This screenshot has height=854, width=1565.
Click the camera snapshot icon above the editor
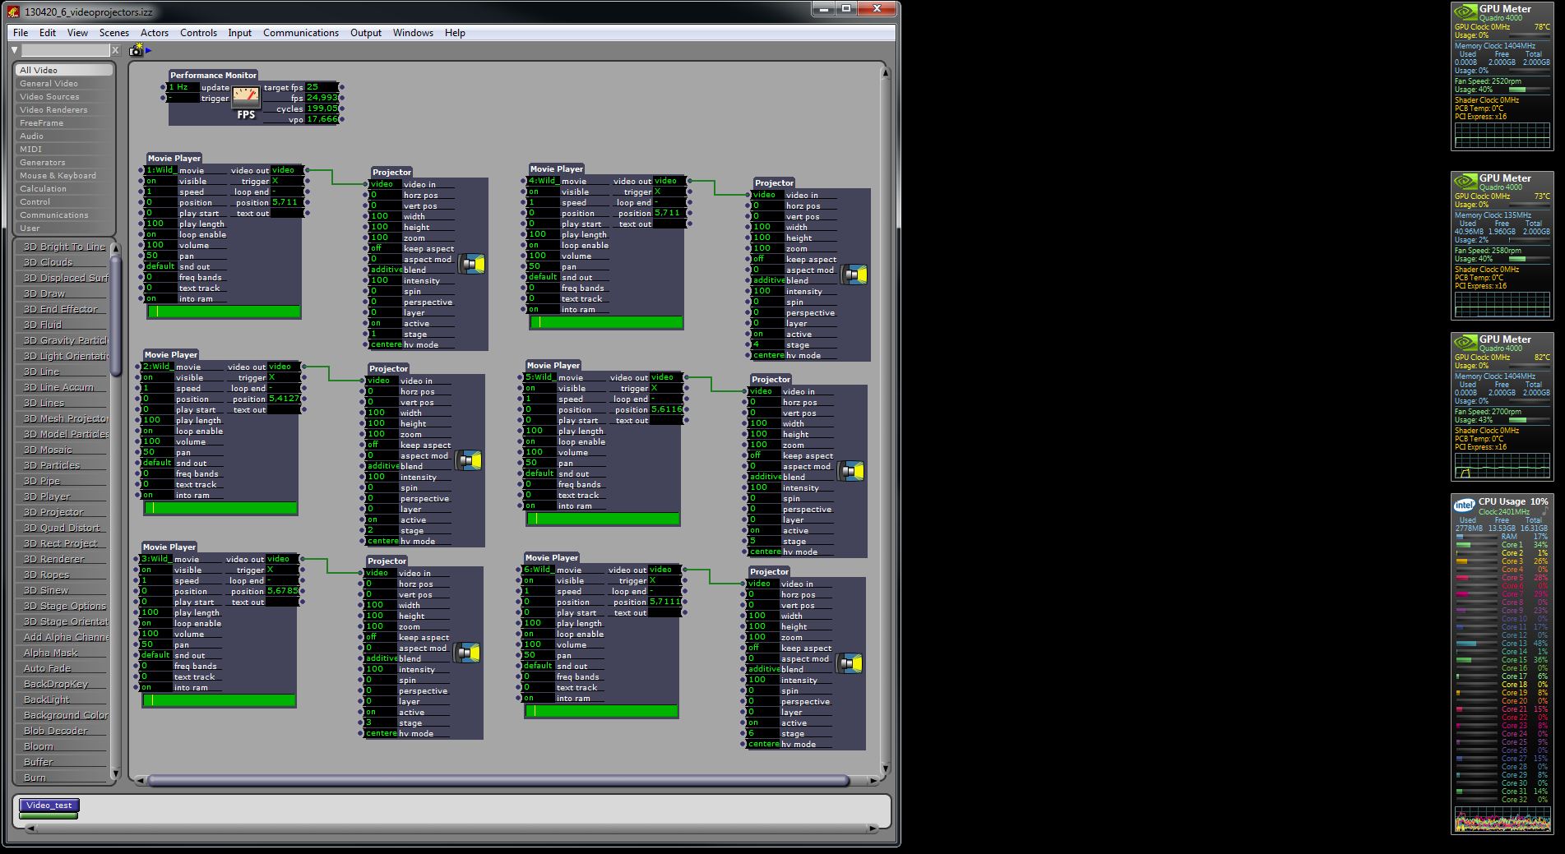[x=136, y=50]
